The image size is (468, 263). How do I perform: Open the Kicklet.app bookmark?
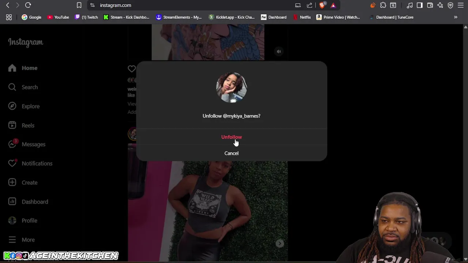pyautogui.click(x=231, y=17)
